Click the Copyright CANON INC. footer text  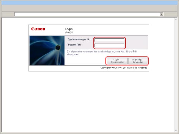point(124,68)
